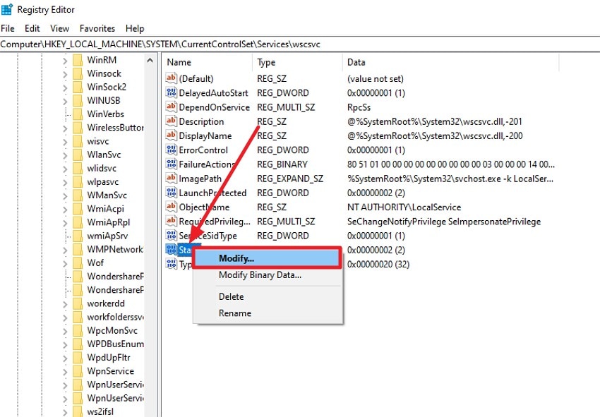This screenshot has height=417, width=600.
Task: Click the wisvc folder icon
Action: [x=78, y=141]
